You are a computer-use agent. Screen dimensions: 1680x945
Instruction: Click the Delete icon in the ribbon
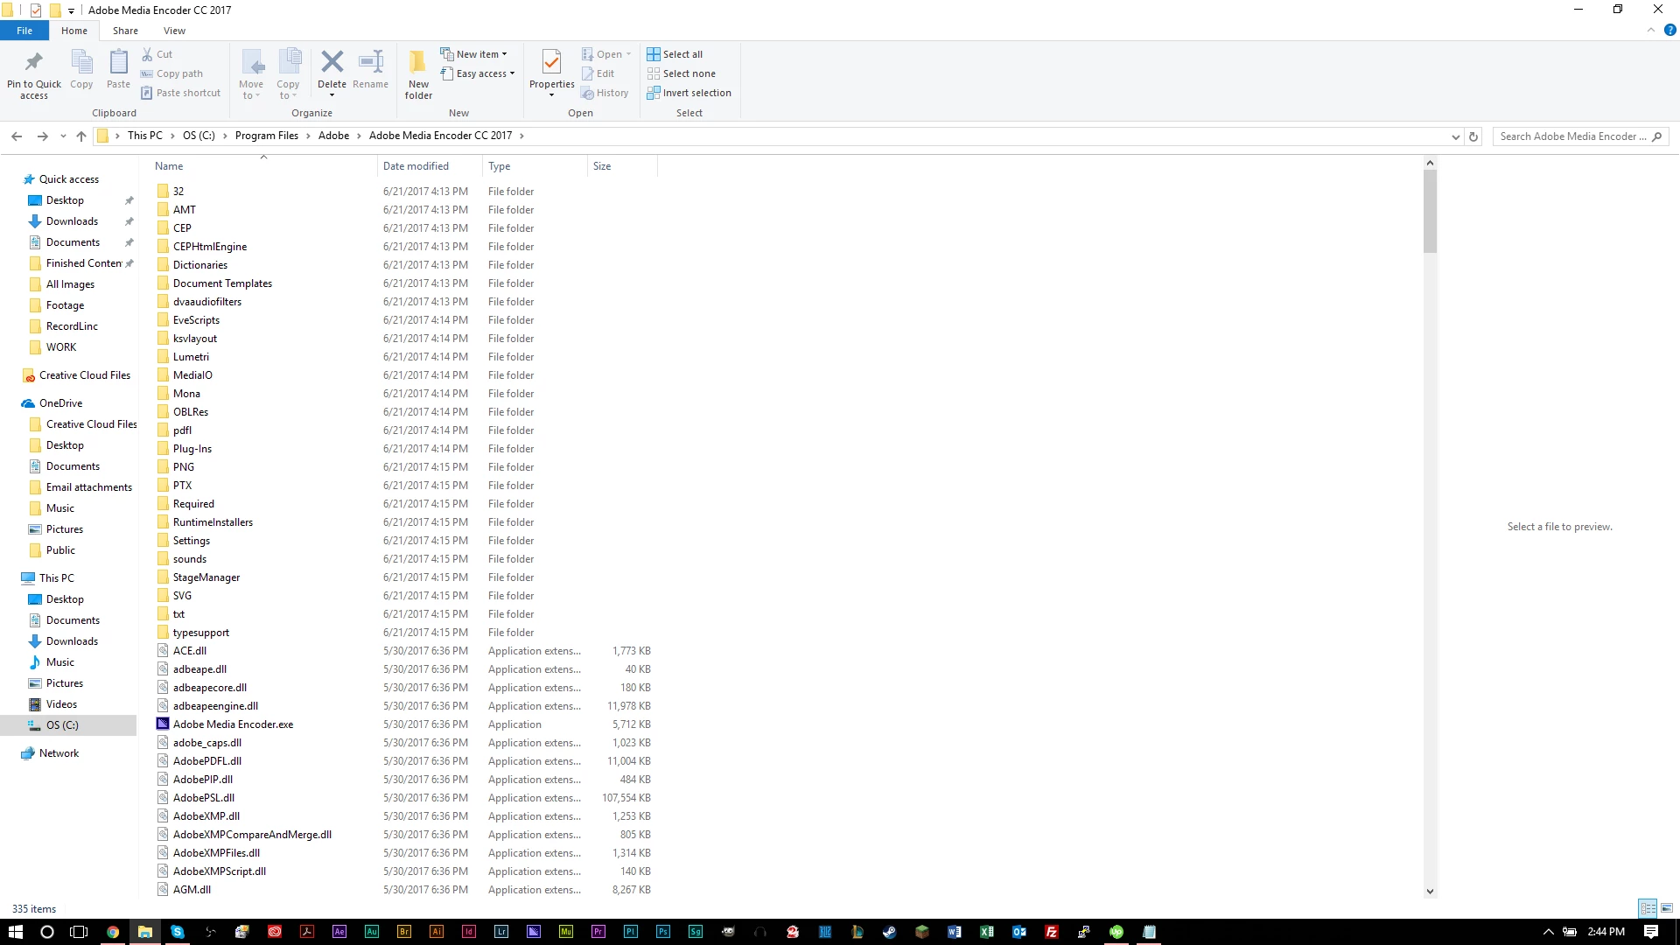point(332,62)
